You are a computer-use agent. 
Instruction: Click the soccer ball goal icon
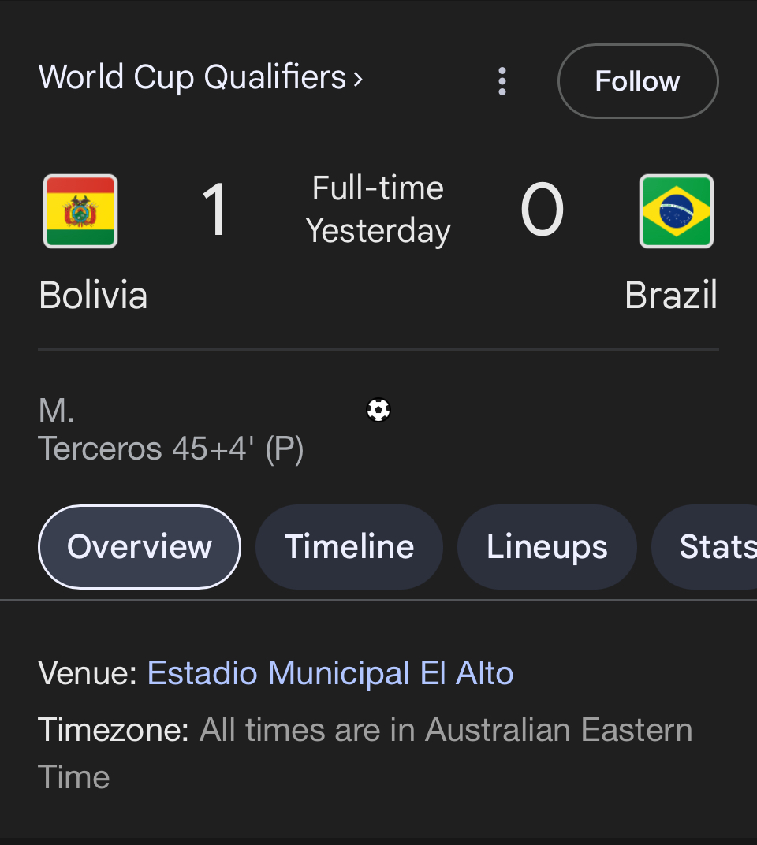(x=378, y=410)
